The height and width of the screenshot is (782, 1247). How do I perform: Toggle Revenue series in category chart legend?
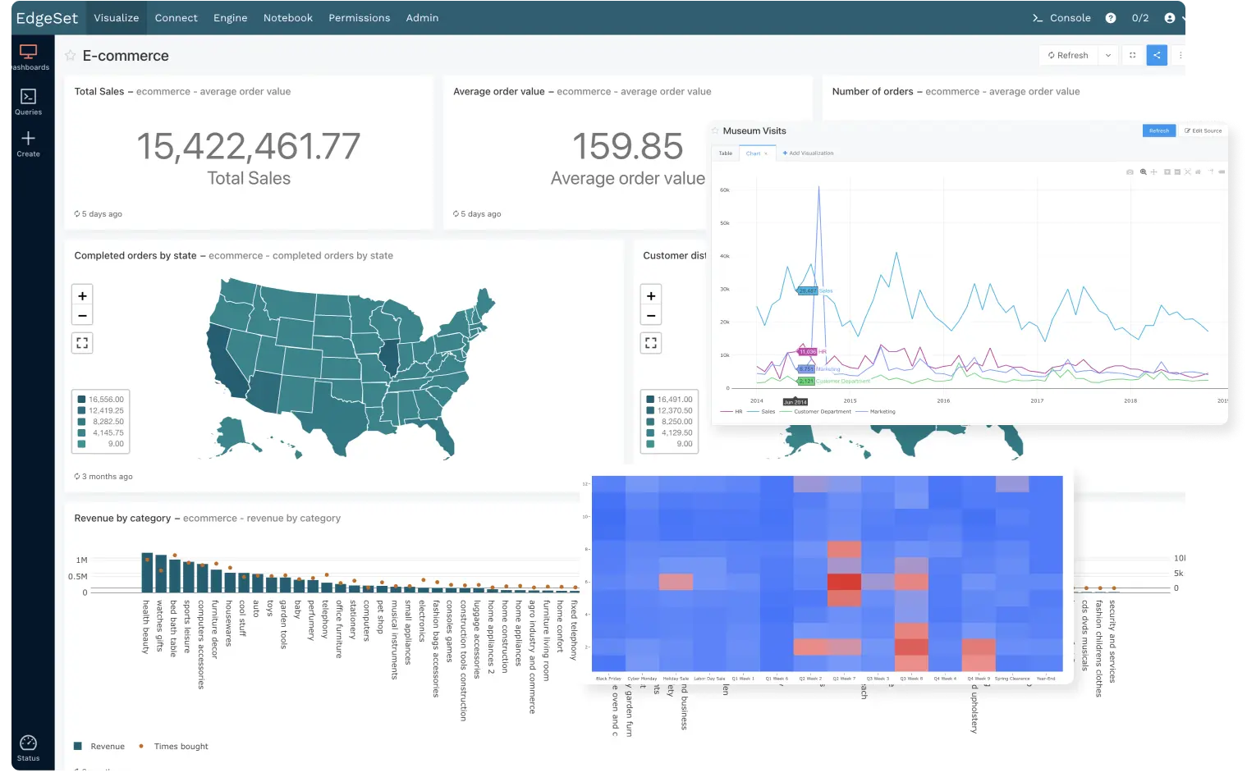pyautogui.click(x=99, y=747)
